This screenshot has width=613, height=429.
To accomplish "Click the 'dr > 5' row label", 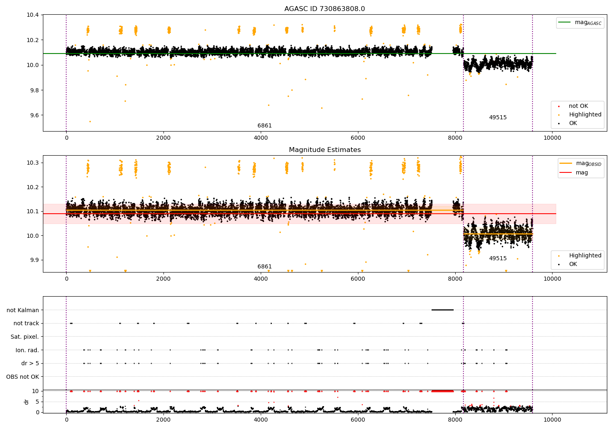I will [x=30, y=364].
